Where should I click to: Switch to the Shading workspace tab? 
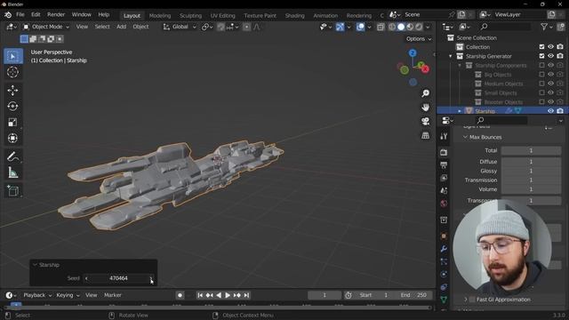pyautogui.click(x=294, y=16)
